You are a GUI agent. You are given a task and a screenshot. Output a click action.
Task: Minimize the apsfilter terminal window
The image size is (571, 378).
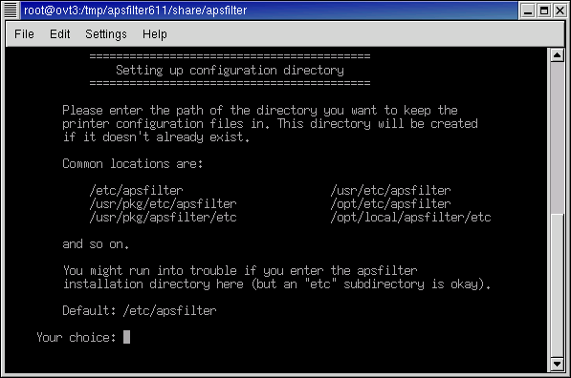(x=528, y=10)
